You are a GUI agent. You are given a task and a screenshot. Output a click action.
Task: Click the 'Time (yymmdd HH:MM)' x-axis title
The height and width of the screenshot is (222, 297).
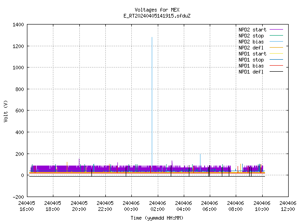coord(157,218)
